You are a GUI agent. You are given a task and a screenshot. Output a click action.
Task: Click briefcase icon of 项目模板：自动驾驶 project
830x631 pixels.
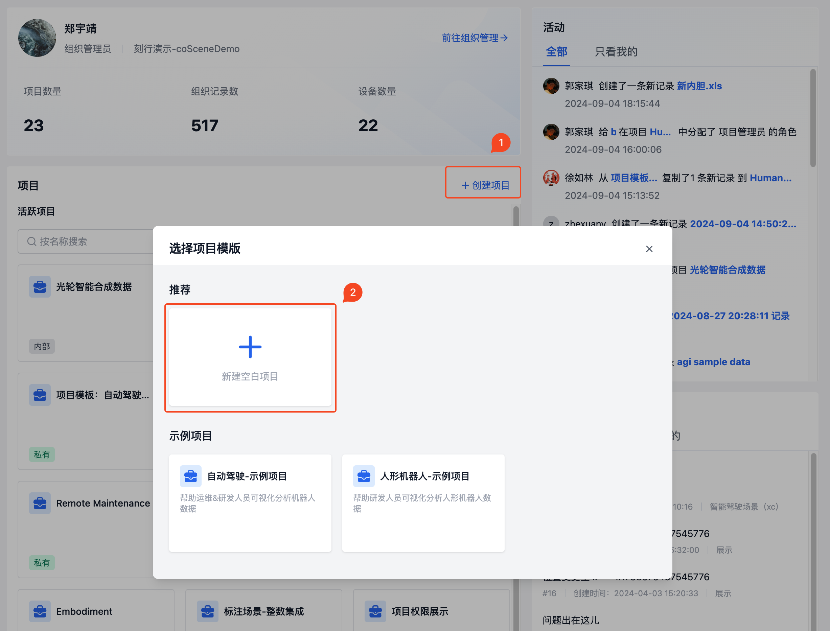coord(40,395)
